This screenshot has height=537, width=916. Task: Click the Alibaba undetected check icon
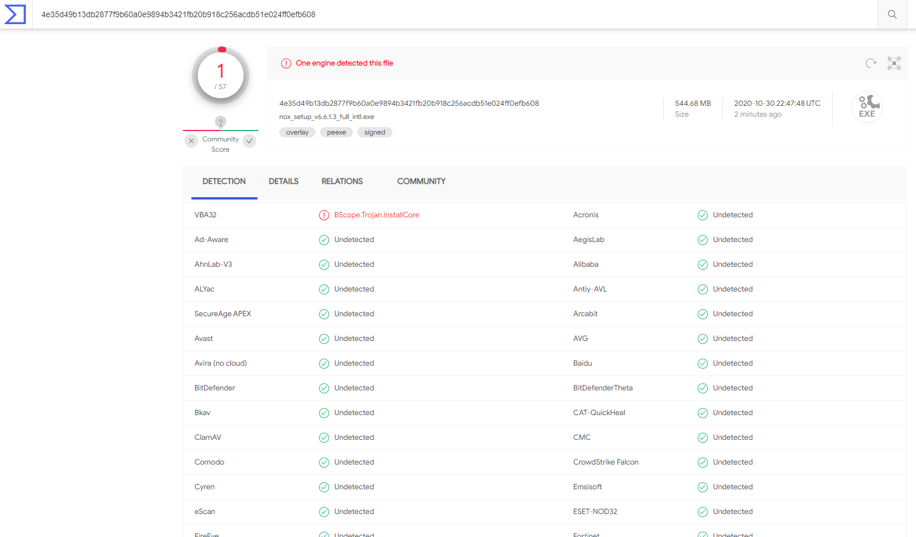[703, 264]
